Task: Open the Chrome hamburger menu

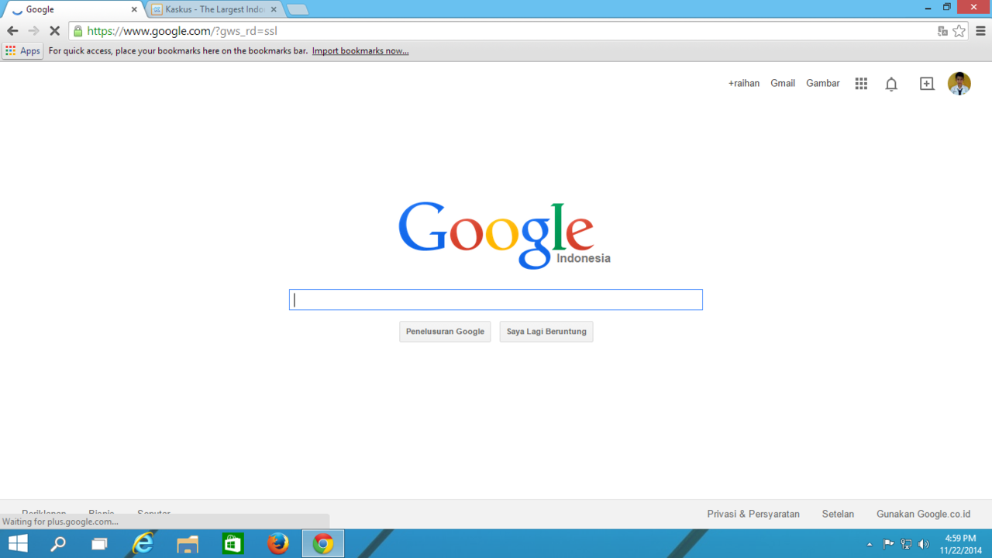Action: [980, 31]
